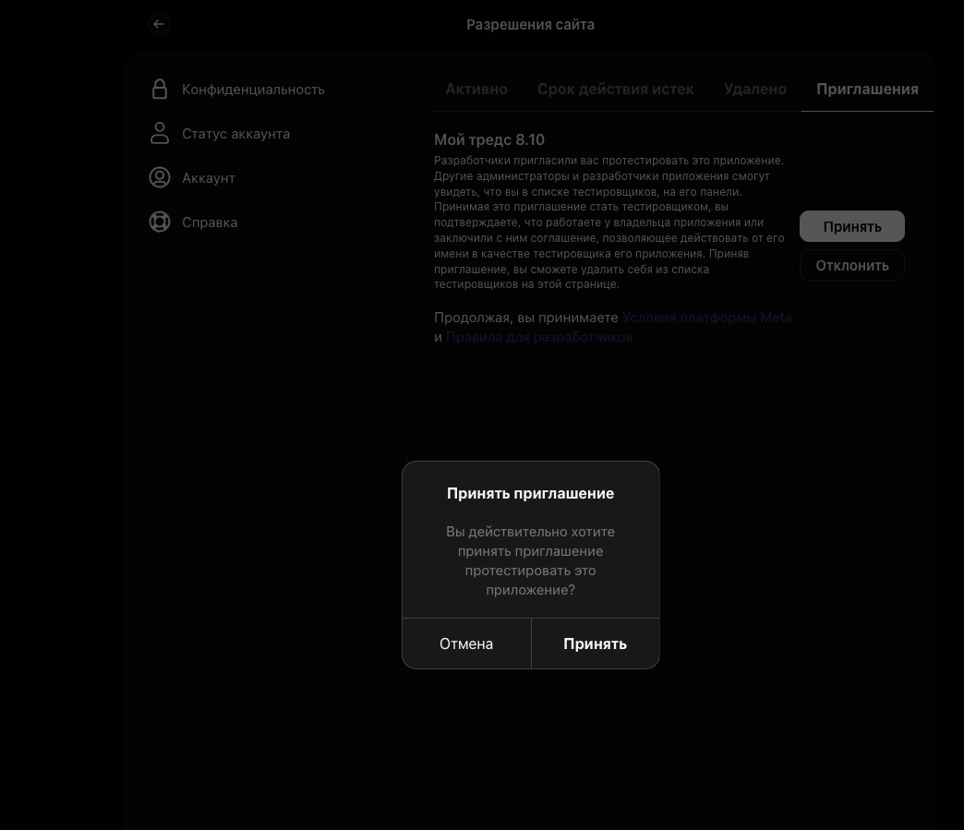This screenshot has height=830, width=964.
Task: Click the Разрешения сайта page title
Action: (x=530, y=25)
